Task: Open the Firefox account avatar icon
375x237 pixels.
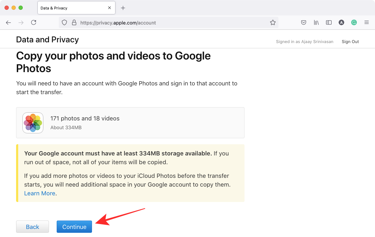Action: pyautogui.click(x=341, y=22)
